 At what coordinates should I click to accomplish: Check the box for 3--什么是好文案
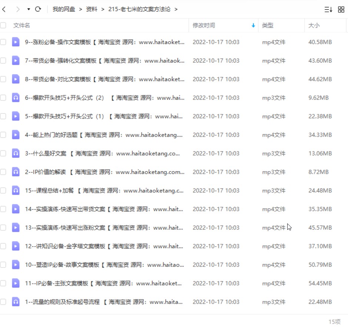click(3, 153)
